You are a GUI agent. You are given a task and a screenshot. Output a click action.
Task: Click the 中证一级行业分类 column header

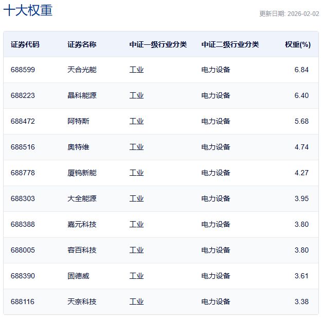[158, 44]
